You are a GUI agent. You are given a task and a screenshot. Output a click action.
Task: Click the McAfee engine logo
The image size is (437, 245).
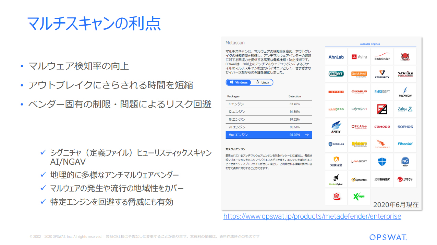[359, 126]
